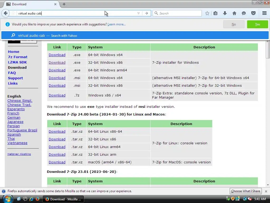Switch language to Esperanto
This screenshot has width=270, height=203.
(16, 109)
